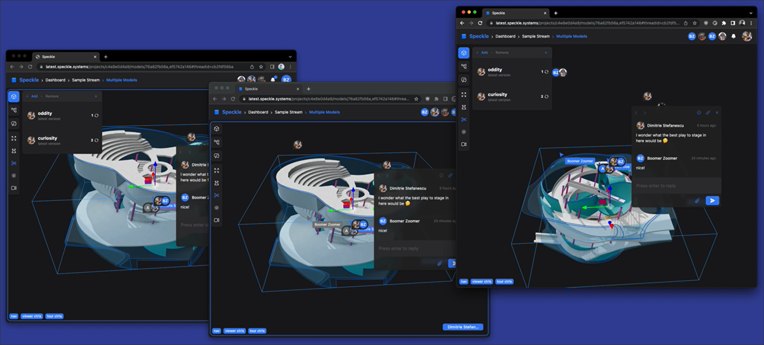Open scene explorer tree icon in right window
Image resolution: width=764 pixels, height=345 pixels.
[464, 66]
